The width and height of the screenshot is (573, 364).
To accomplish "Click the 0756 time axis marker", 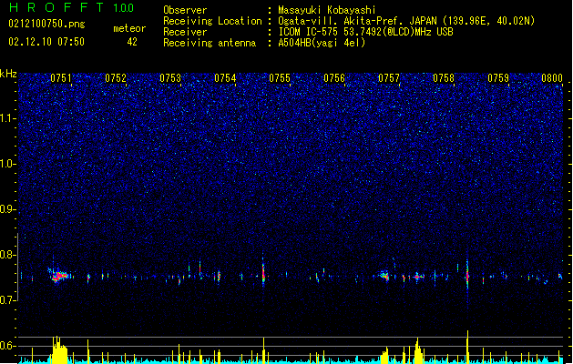I will (334, 78).
